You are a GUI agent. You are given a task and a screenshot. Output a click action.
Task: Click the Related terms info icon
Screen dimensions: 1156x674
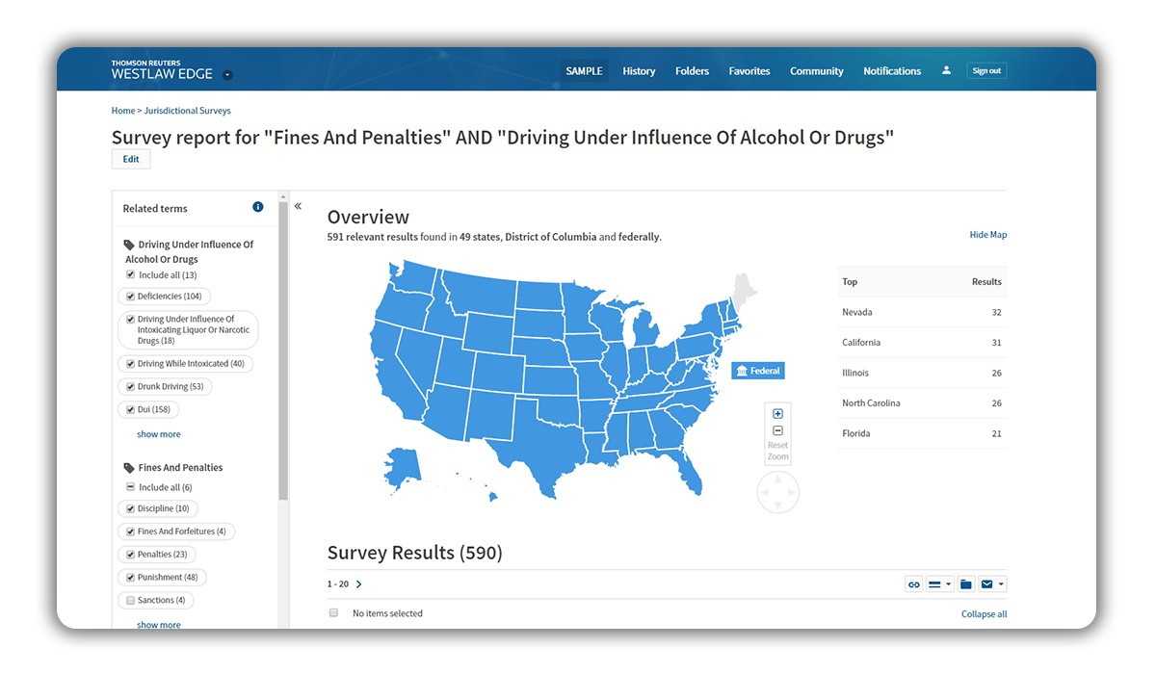[257, 207]
